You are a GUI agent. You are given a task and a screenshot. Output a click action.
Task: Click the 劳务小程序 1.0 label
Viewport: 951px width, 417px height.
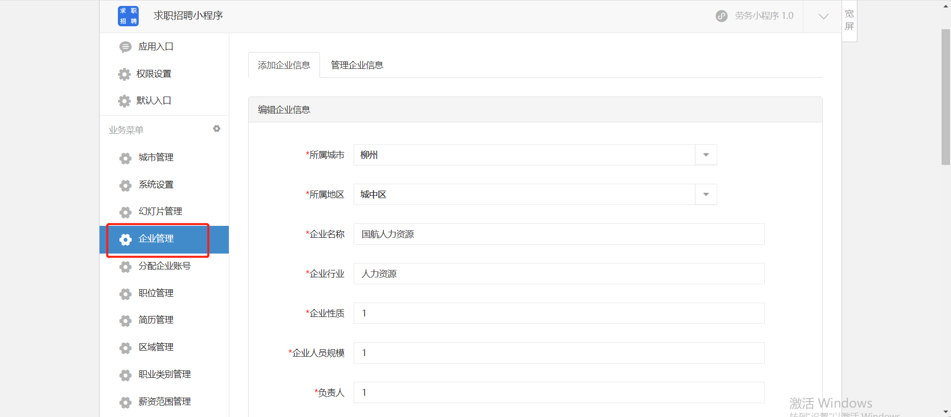tap(764, 16)
